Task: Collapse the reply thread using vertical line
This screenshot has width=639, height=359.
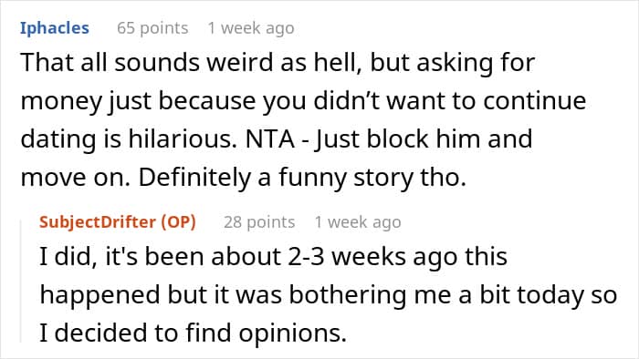Action: click(21, 281)
